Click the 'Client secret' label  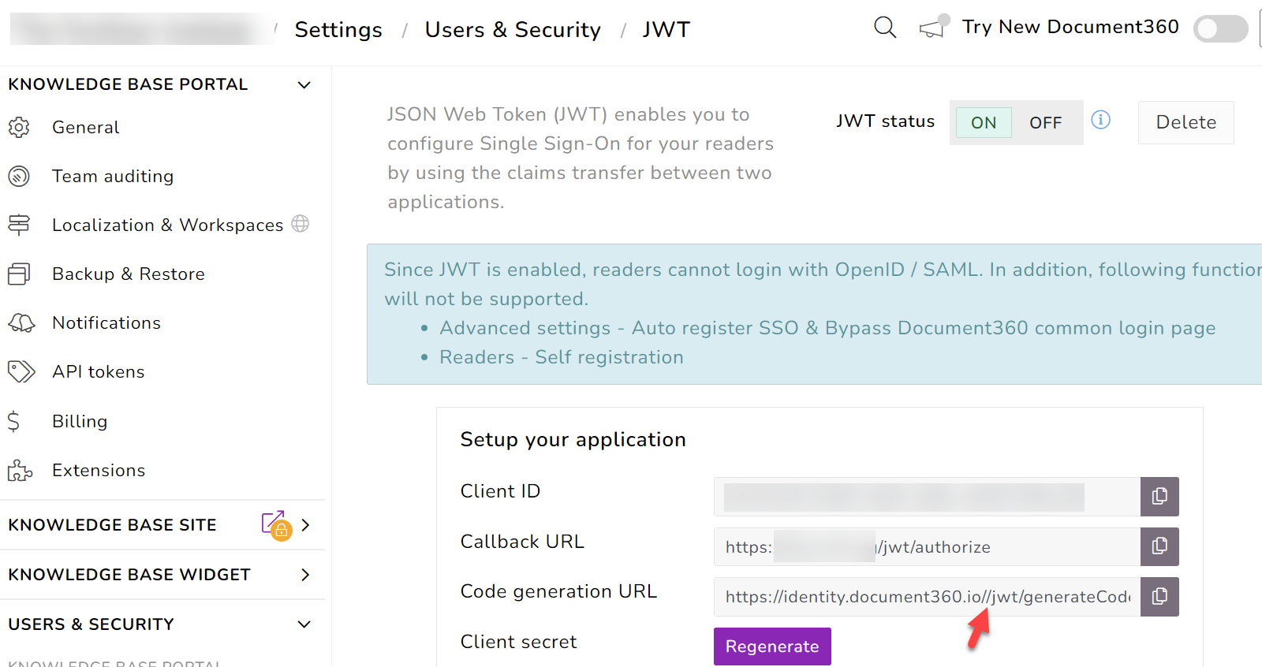click(519, 642)
